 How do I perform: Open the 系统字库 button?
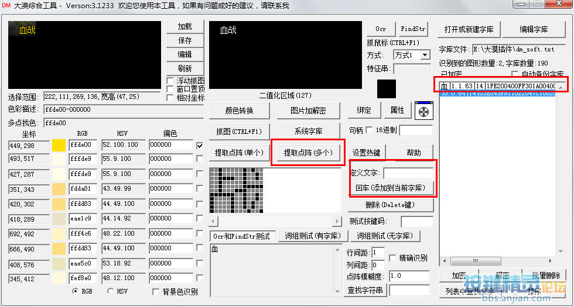[x=308, y=131]
